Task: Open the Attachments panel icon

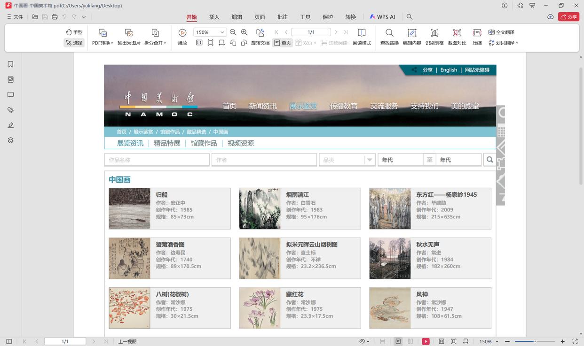Action: (x=10, y=110)
